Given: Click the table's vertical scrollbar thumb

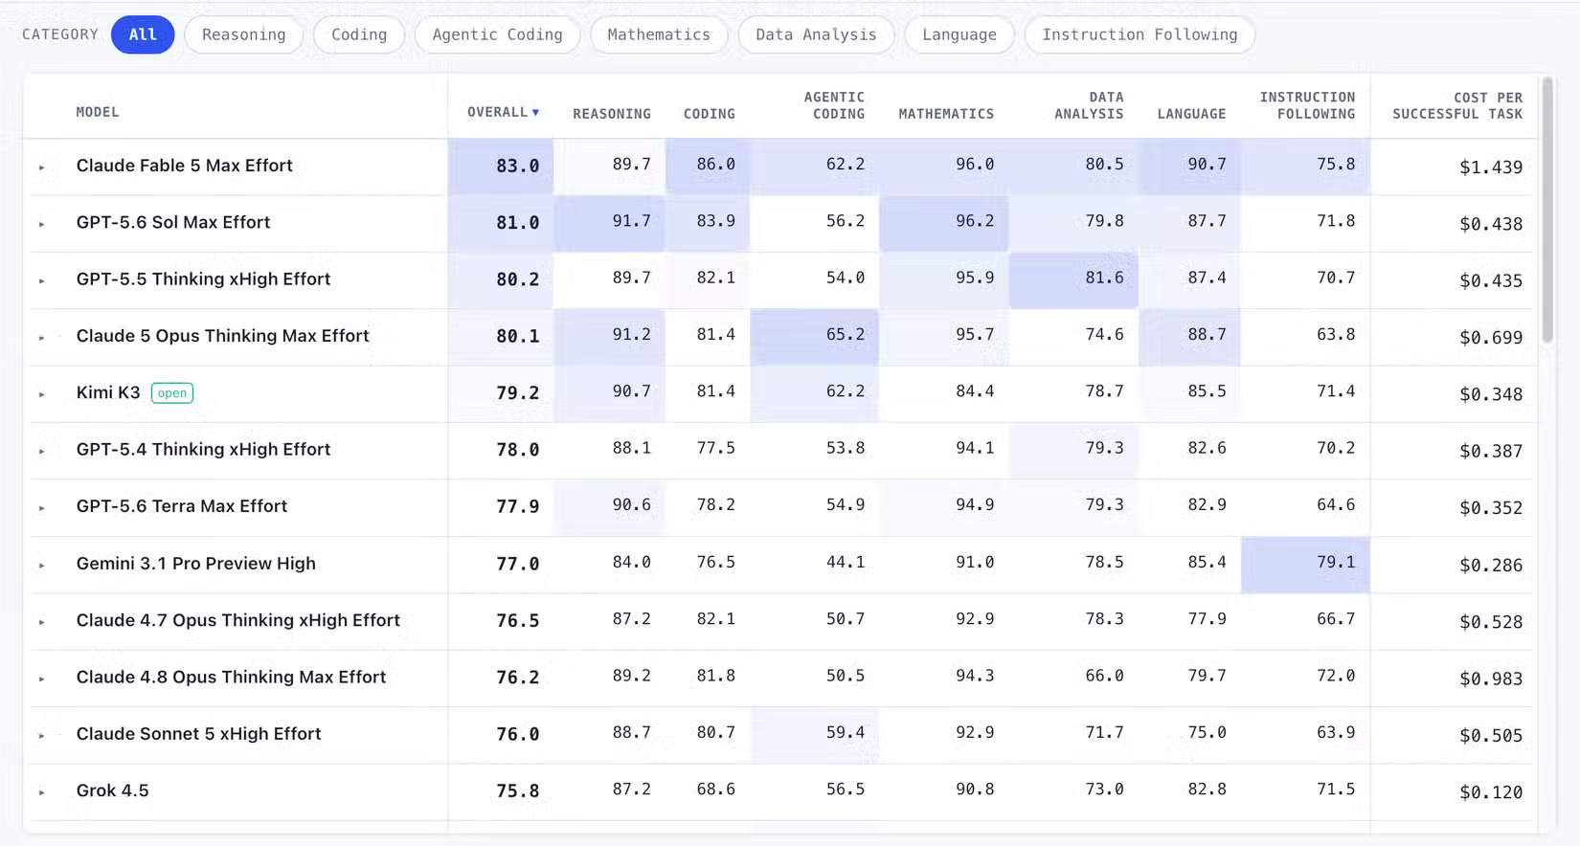Looking at the screenshot, I should tap(1546, 211).
